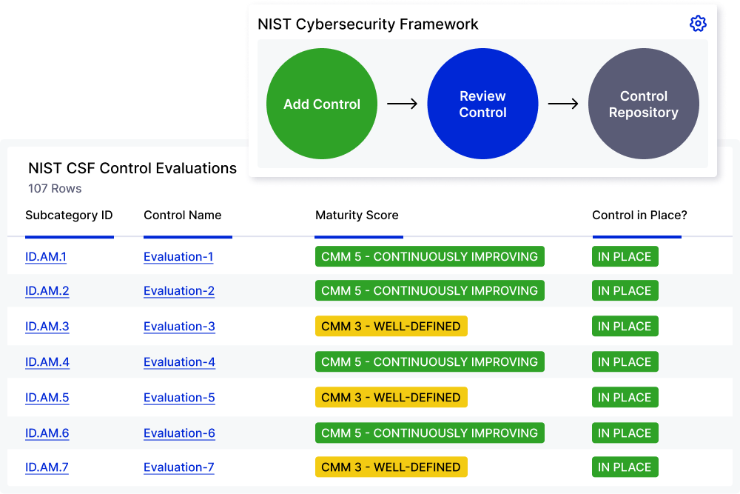Screen dimensions: 740x494
Task: Select the blue Review Control circle
Action: [x=482, y=104]
